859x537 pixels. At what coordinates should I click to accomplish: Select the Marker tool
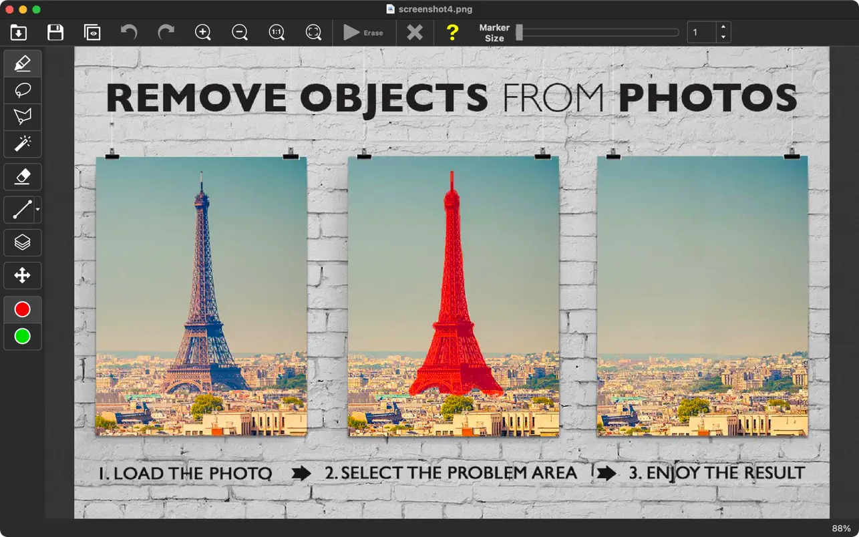coord(23,64)
